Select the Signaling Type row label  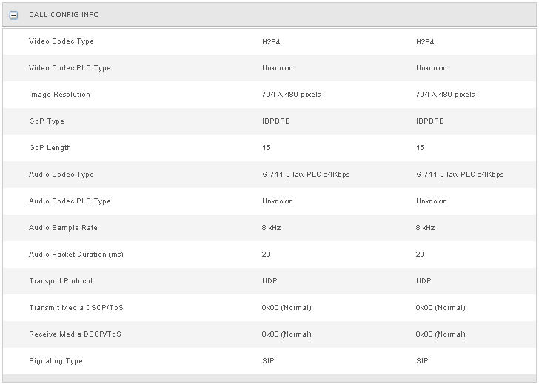point(56,360)
